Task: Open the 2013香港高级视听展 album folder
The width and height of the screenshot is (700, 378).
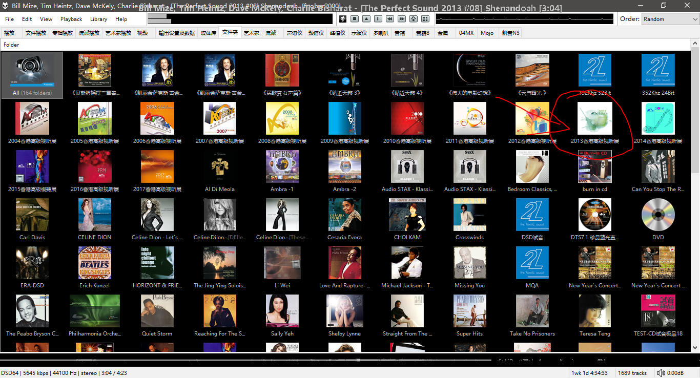Action: tap(594, 123)
